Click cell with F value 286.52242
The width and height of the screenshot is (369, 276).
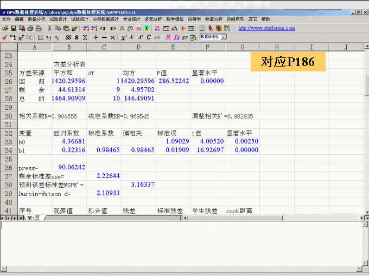pos(173,81)
